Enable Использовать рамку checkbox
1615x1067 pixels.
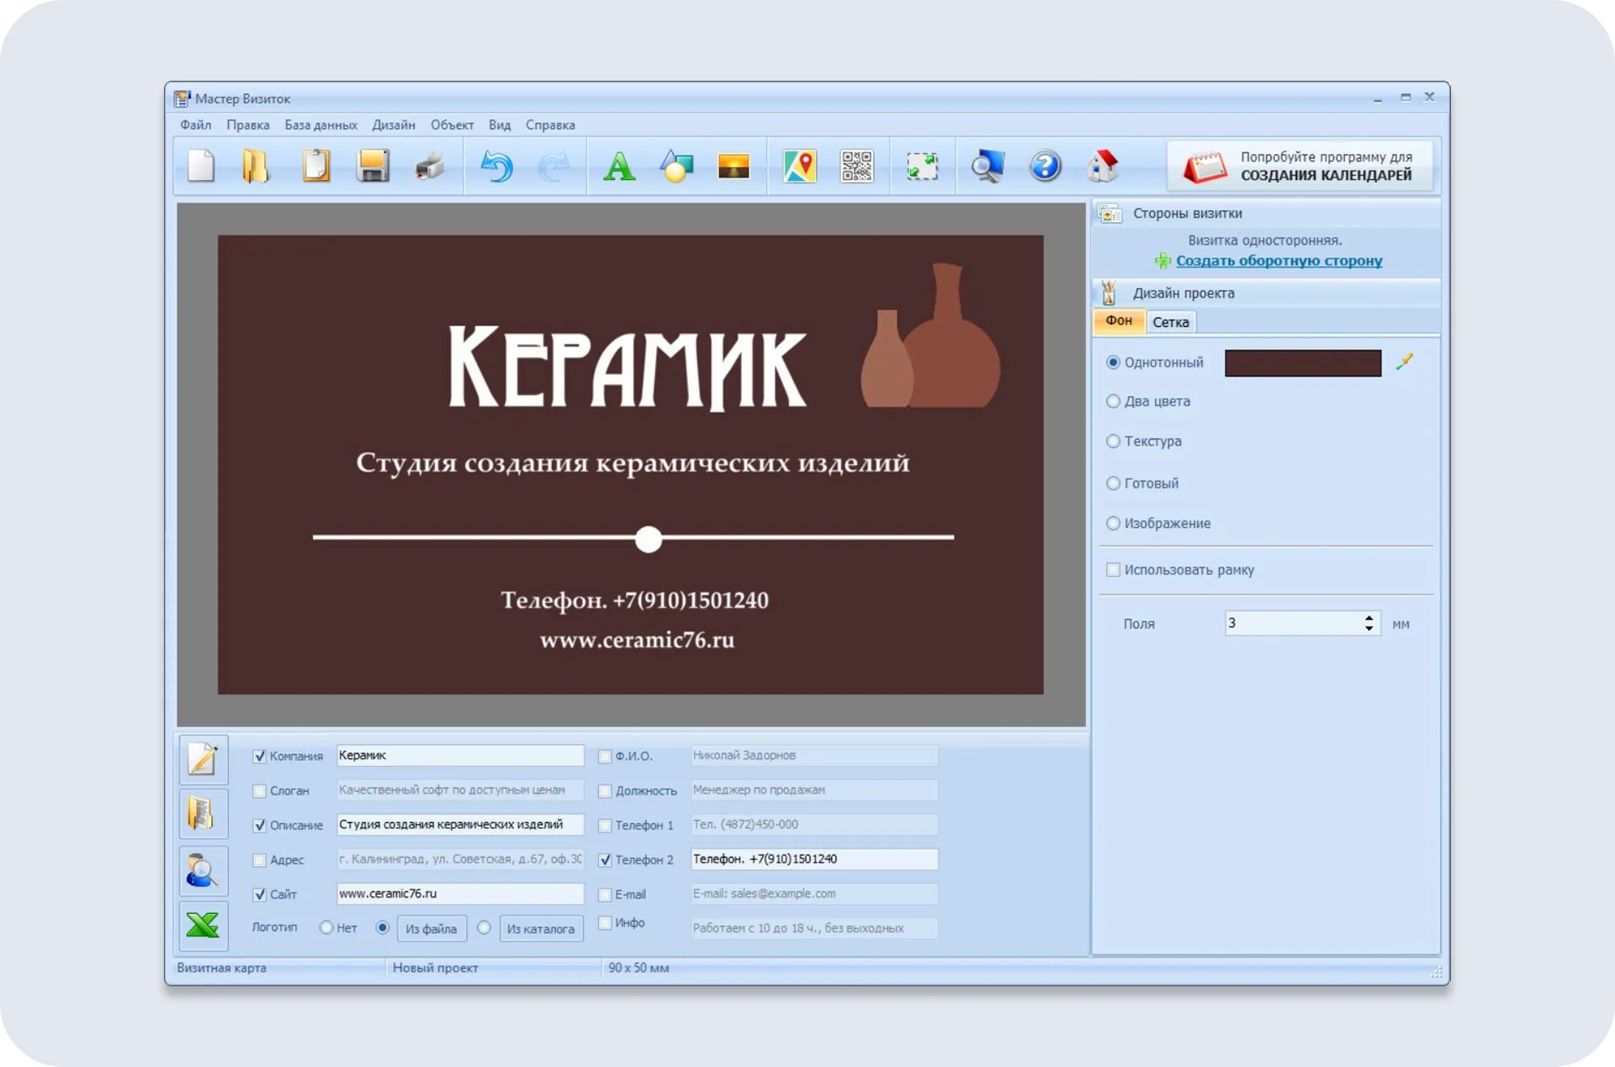pyautogui.click(x=1113, y=569)
